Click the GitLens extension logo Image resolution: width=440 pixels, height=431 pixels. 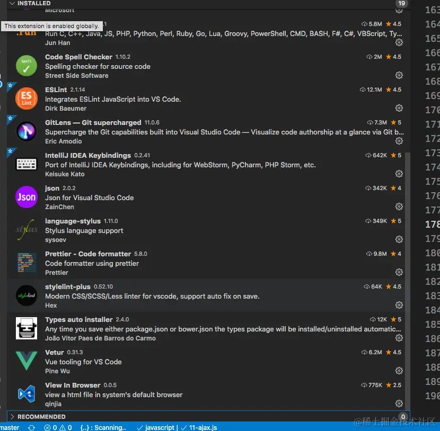(x=27, y=131)
